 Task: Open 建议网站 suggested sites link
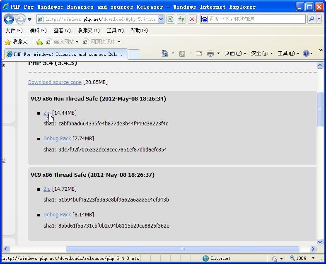pos(63,42)
